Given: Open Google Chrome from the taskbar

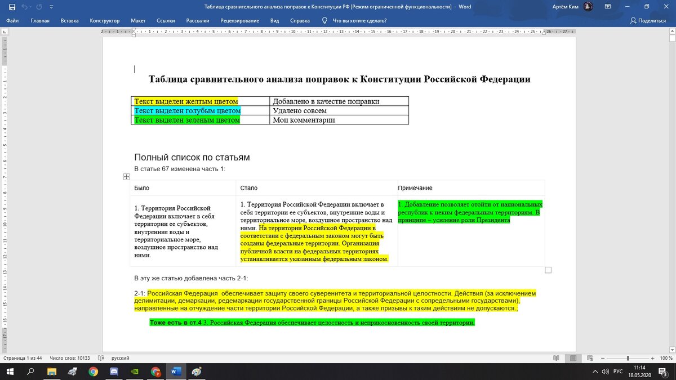Looking at the screenshot, I should pyautogui.click(x=93, y=372).
